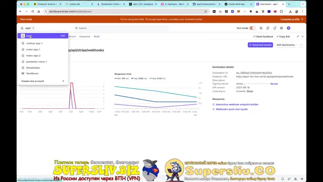Image resolution: width=323 pixels, height=182 pixels.
Task: Open browser three-dot menu
Action: pyautogui.click(x=303, y=12)
